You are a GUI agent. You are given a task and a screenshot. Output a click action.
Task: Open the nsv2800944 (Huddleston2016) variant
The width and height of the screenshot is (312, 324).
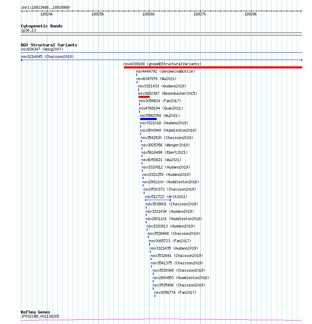(x=168, y=130)
